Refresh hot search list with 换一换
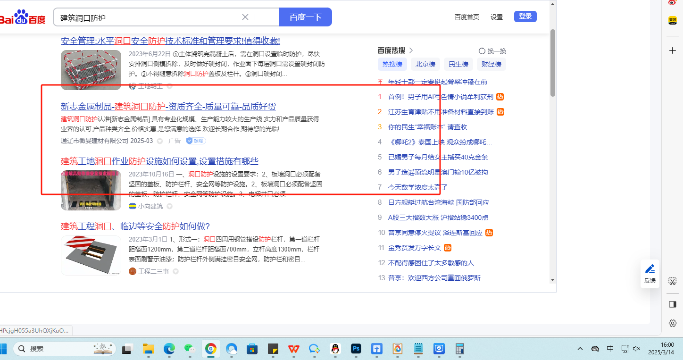Viewport: 683px width, 360px height. 492,51
